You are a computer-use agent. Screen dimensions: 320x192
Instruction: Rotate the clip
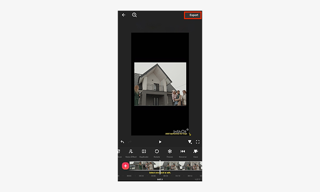click(157, 153)
